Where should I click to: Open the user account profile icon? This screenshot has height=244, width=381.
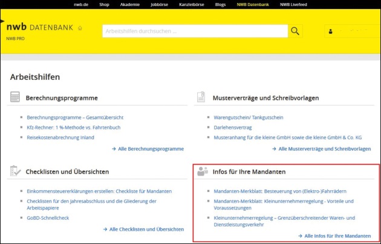pos(330,31)
